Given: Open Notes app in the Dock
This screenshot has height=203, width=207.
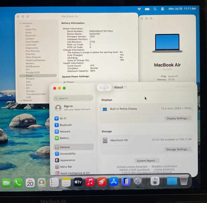Looking at the screenshot, I should (x=66, y=182).
